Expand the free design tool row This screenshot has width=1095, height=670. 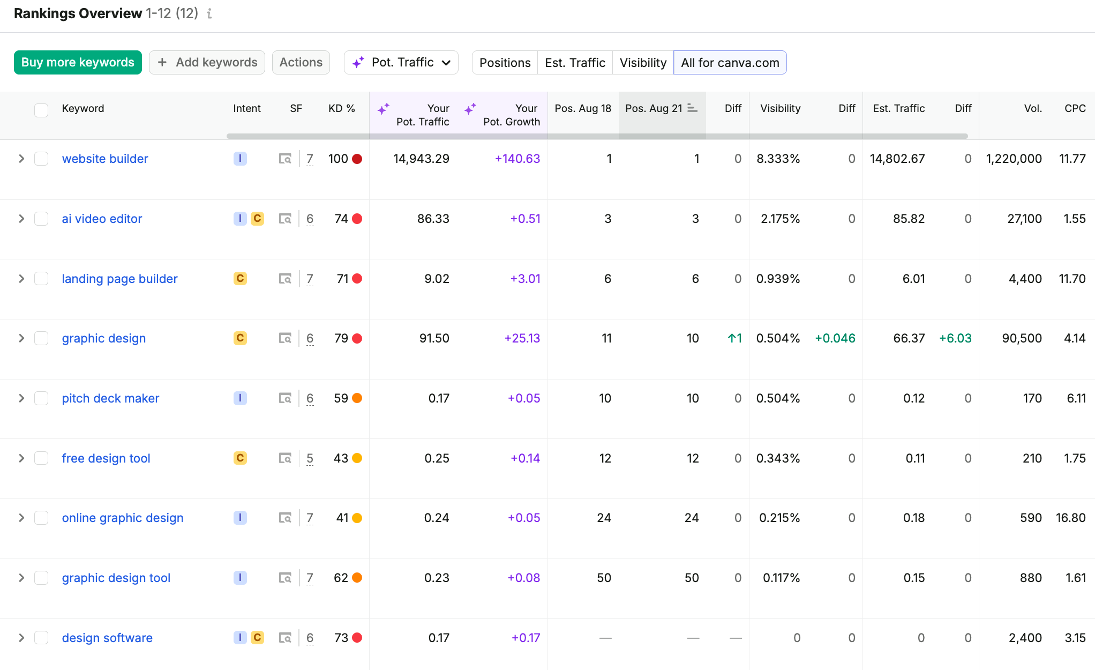click(x=21, y=458)
